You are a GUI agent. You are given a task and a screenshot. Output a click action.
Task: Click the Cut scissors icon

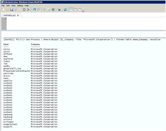[x=16, y=10]
